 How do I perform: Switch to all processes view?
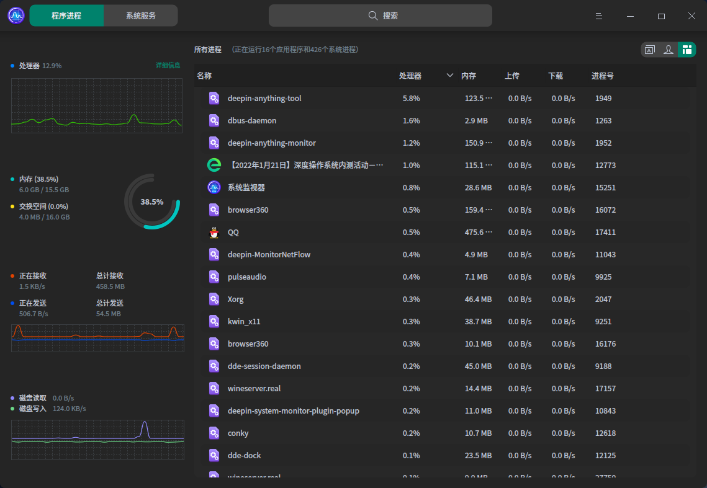pyautogui.click(x=687, y=50)
